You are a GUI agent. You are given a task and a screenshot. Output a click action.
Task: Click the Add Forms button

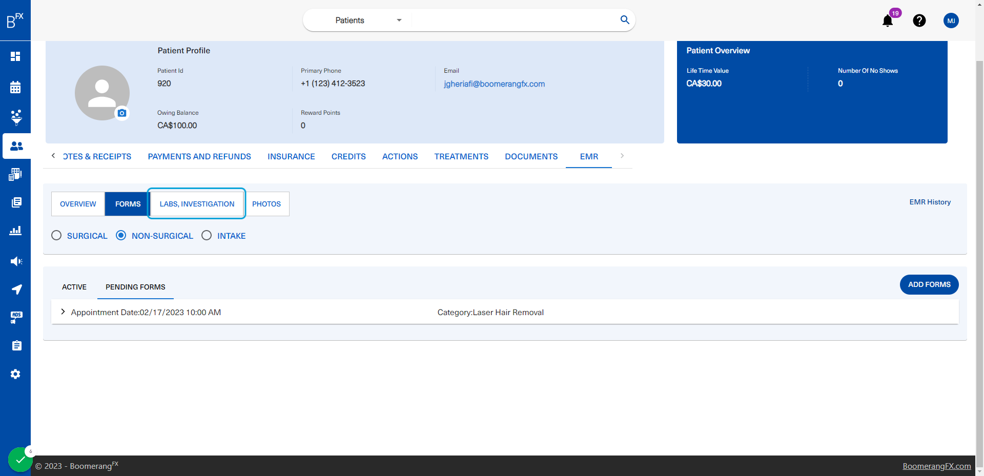tap(929, 284)
